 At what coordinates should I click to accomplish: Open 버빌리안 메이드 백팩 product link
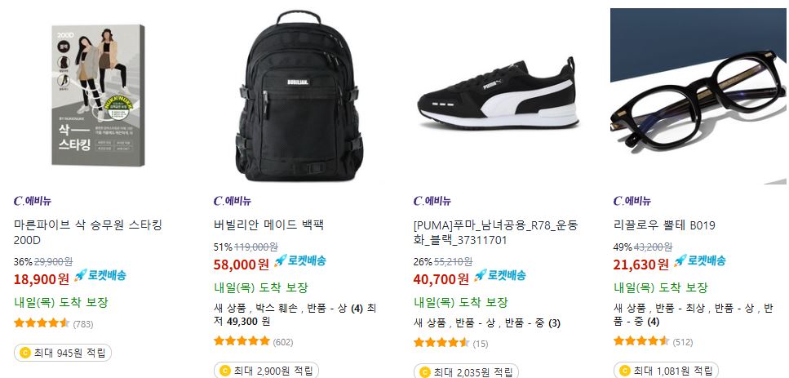click(268, 225)
